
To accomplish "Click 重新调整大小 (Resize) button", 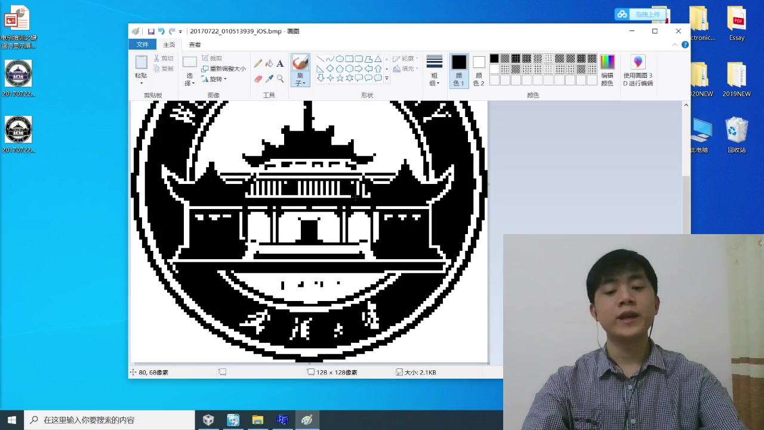I will pos(223,69).
